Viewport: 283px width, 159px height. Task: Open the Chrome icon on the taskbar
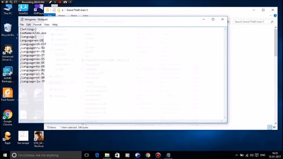tap(148, 155)
